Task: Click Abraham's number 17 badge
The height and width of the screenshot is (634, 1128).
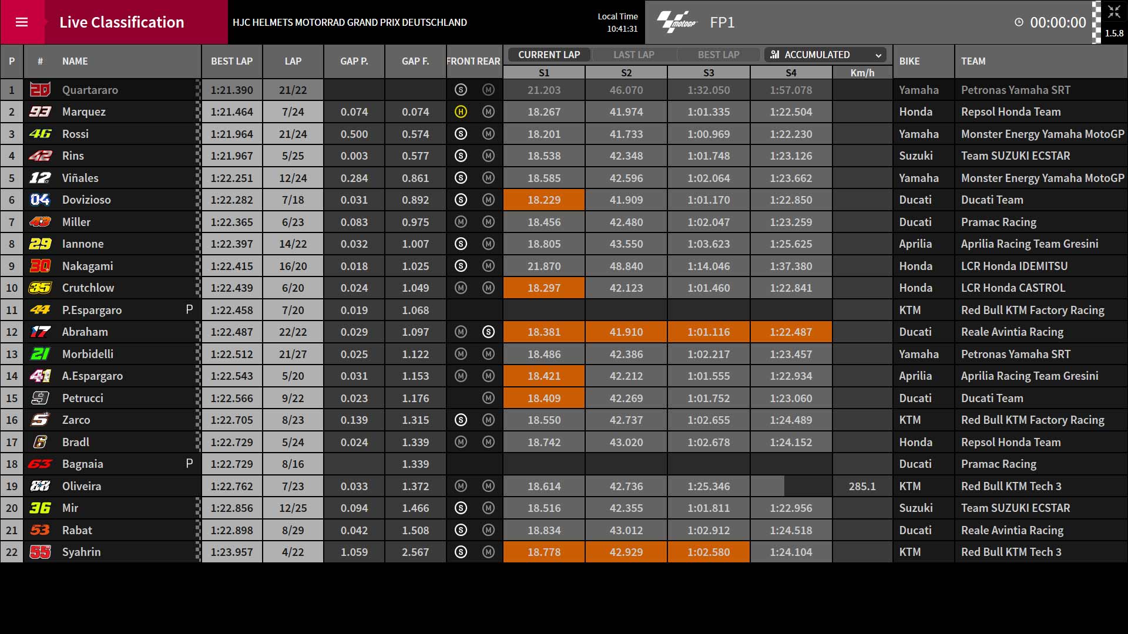Action: coord(40,332)
